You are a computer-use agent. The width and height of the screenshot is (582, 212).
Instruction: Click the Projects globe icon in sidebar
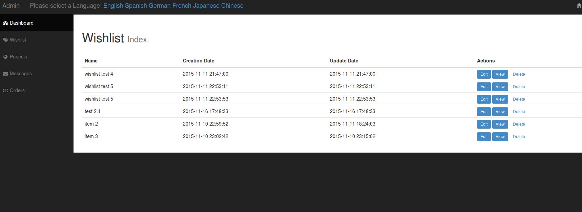tap(5, 57)
